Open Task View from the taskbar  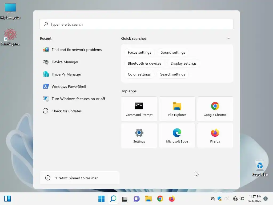[125, 199]
